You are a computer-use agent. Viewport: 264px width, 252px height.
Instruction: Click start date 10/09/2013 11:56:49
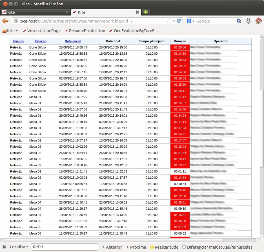coord(73,215)
